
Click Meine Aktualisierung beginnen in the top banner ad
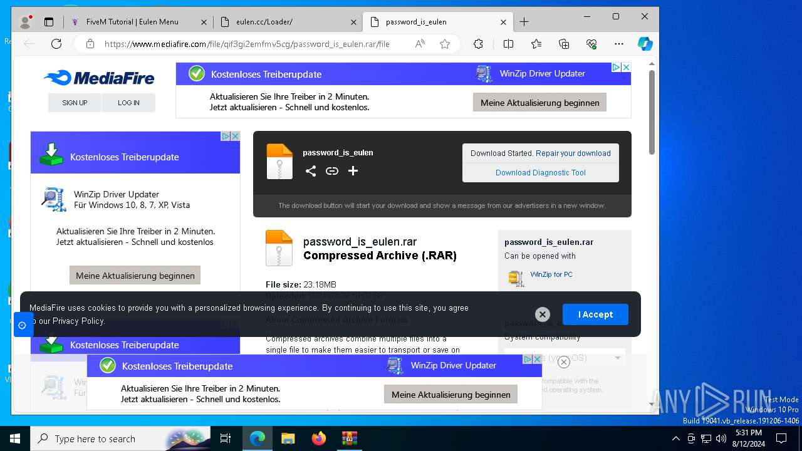(539, 103)
